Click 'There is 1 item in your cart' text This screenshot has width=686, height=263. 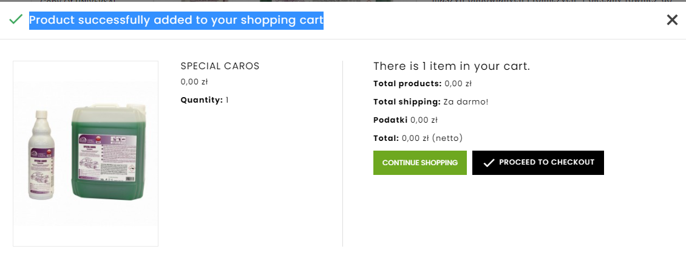pyautogui.click(x=451, y=66)
